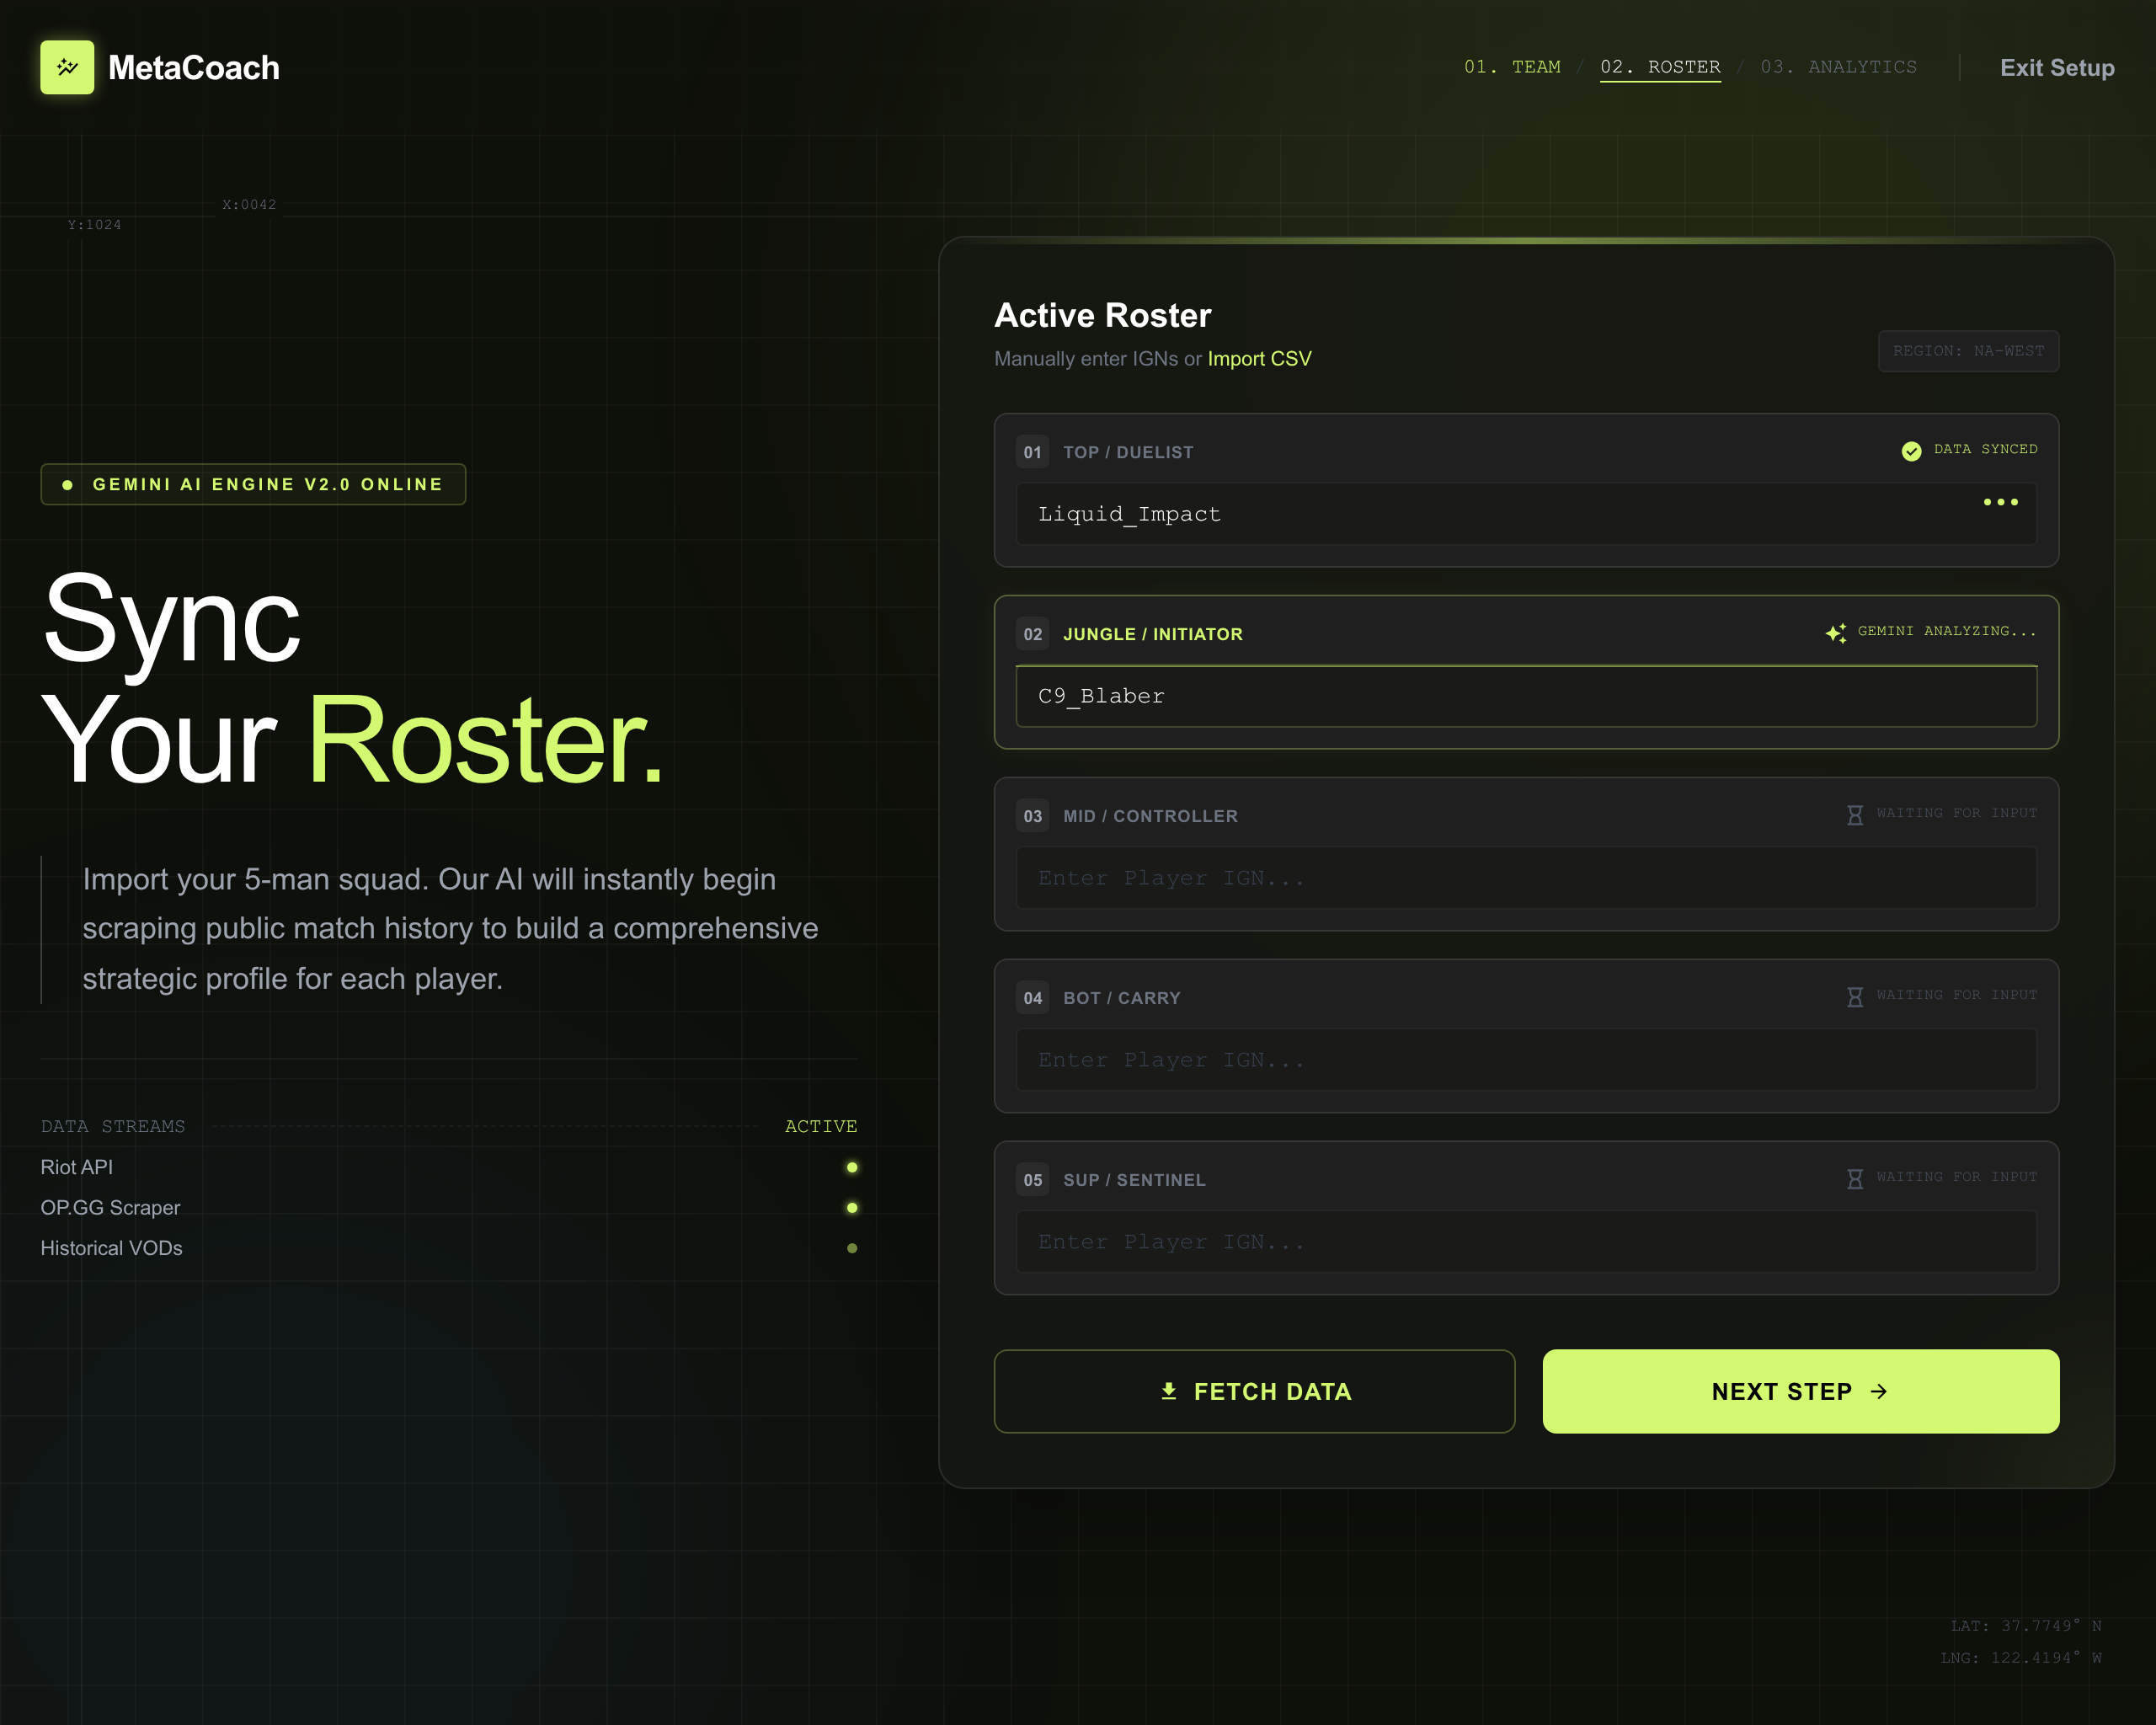
Task: Focus the C9_Blaber jungle input field
Action: pyautogui.click(x=1526, y=696)
